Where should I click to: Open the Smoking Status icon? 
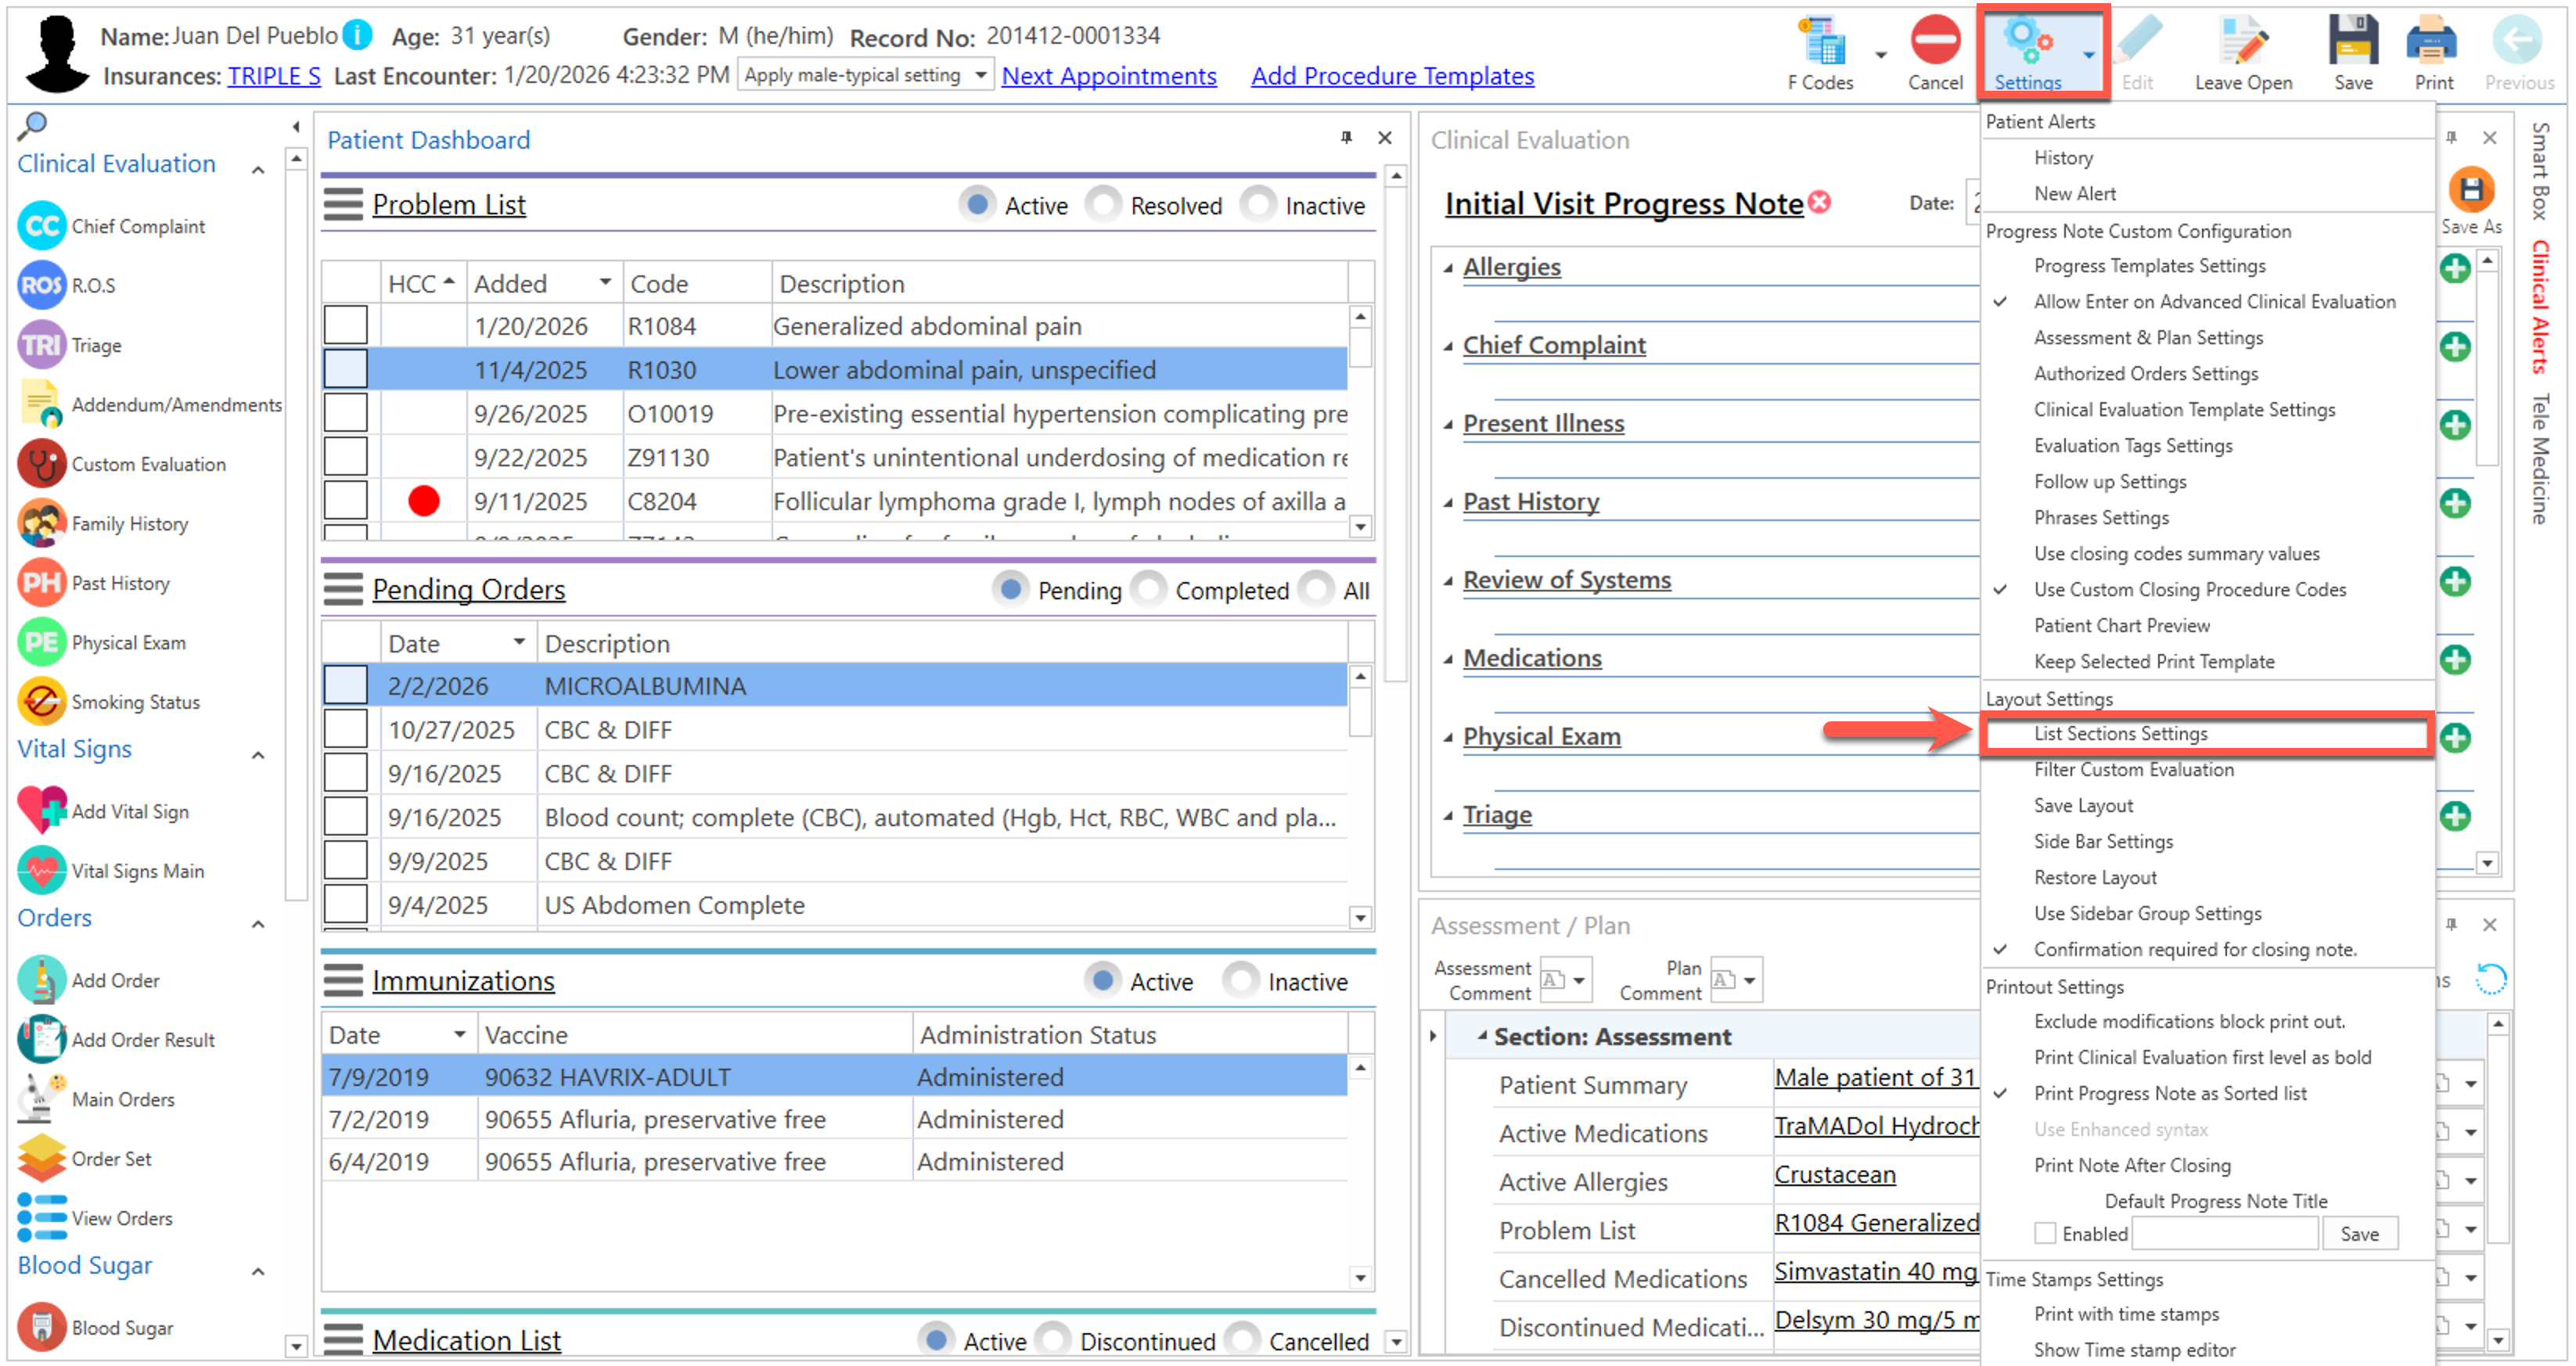click(41, 702)
